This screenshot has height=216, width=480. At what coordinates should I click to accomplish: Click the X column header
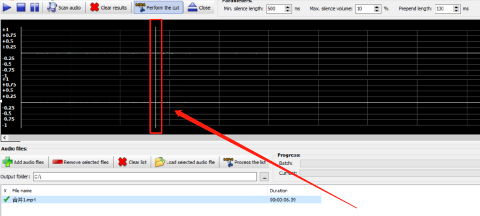pos(6,190)
